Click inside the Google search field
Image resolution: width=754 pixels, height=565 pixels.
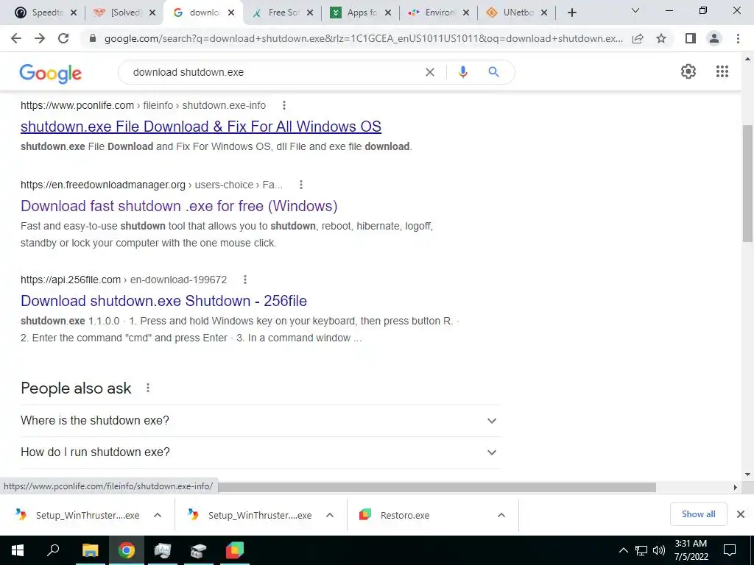click(x=274, y=72)
